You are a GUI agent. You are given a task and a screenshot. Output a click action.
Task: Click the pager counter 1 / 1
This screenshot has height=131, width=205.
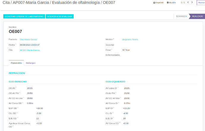183,2
